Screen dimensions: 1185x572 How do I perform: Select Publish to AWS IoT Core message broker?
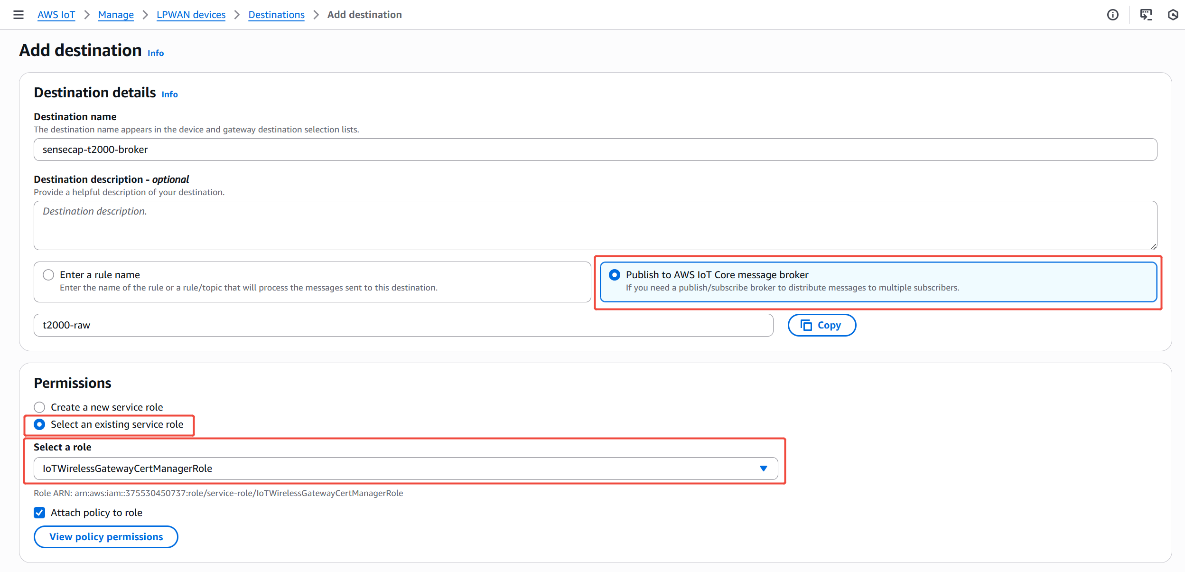[615, 275]
